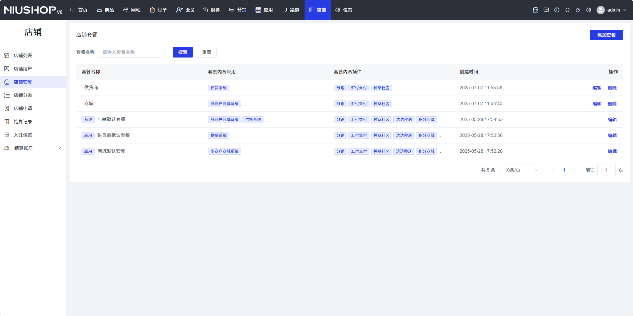Click 删除 for the 供货商 package
This screenshot has width=633, height=316.
tap(612, 88)
